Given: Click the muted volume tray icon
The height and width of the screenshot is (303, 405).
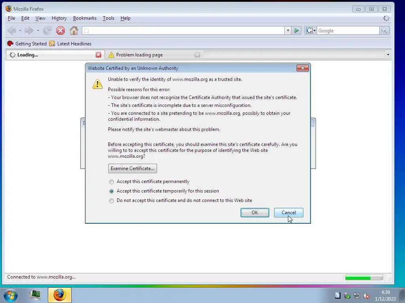Looking at the screenshot, I should [x=366, y=296].
